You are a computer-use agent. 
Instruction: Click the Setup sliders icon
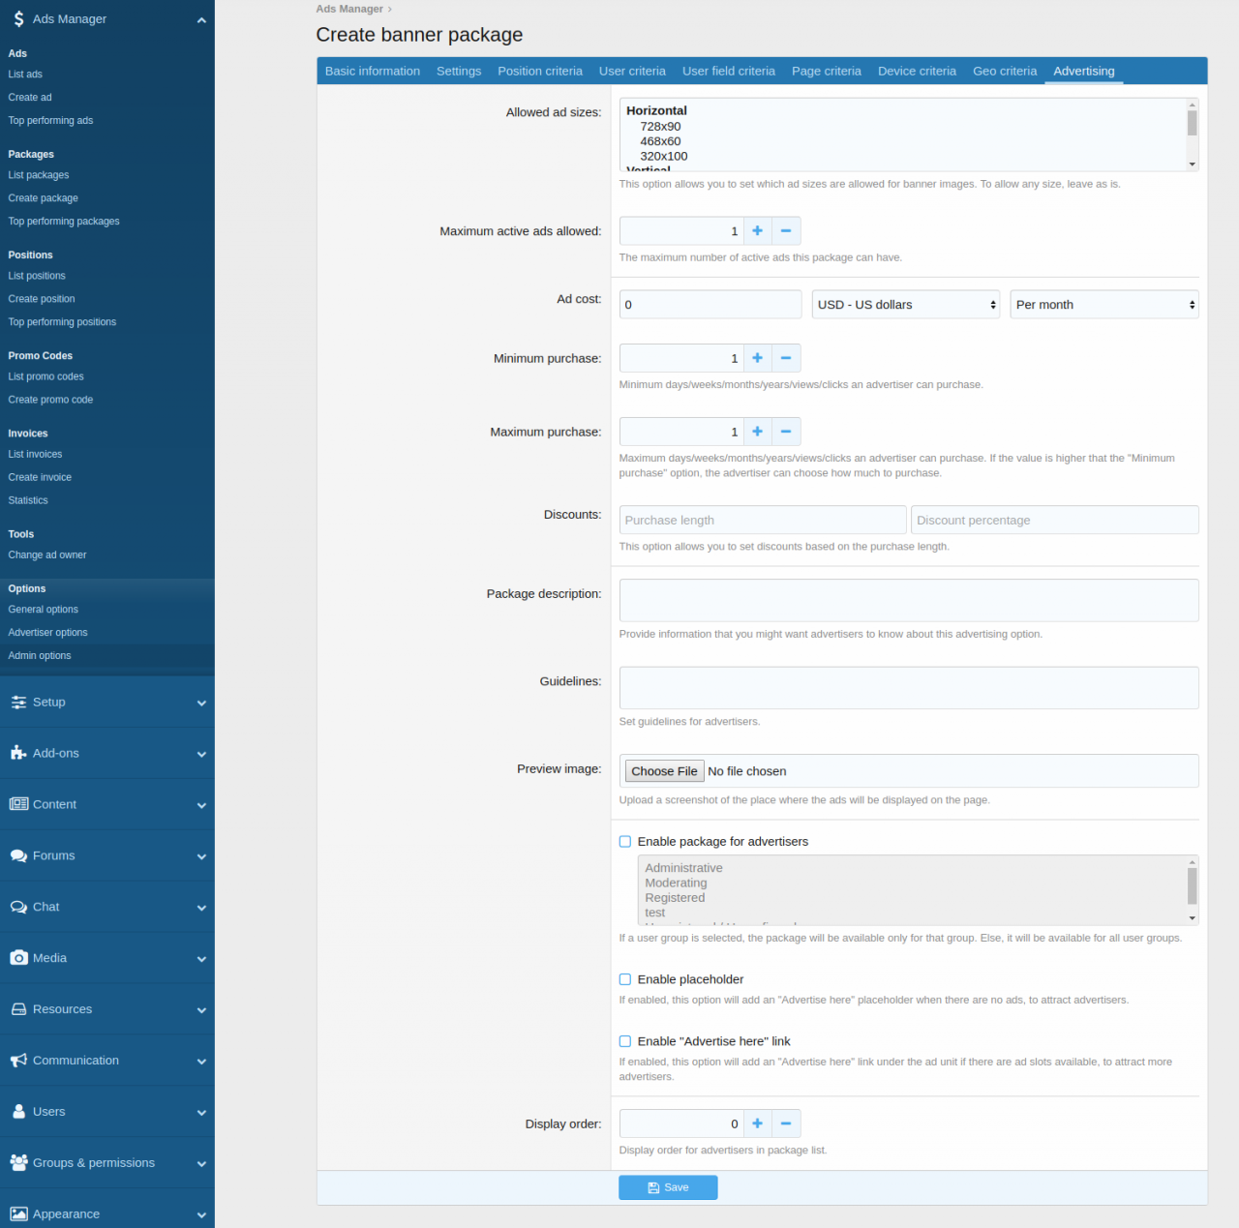point(18,702)
